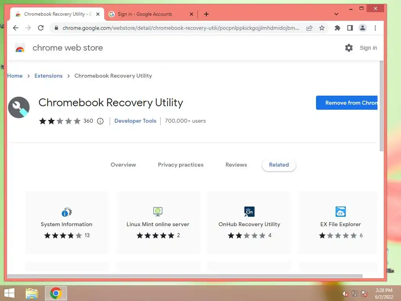Reload the current page
Image resolution: width=401 pixels, height=301 pixels.
[41, 28]
